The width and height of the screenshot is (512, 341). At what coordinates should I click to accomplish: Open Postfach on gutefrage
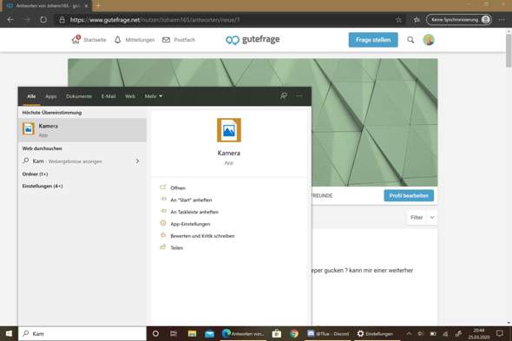click(179, 40)
